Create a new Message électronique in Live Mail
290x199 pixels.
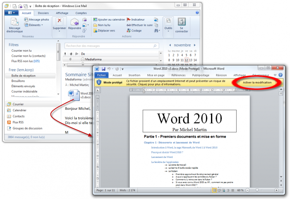[x=15, y=25]
